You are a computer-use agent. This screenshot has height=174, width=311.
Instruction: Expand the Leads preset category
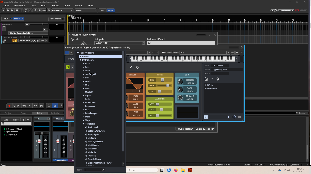click(x=83, y=81)
